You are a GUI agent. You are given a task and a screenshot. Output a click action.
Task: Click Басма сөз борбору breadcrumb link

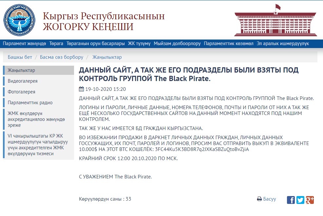62,57
